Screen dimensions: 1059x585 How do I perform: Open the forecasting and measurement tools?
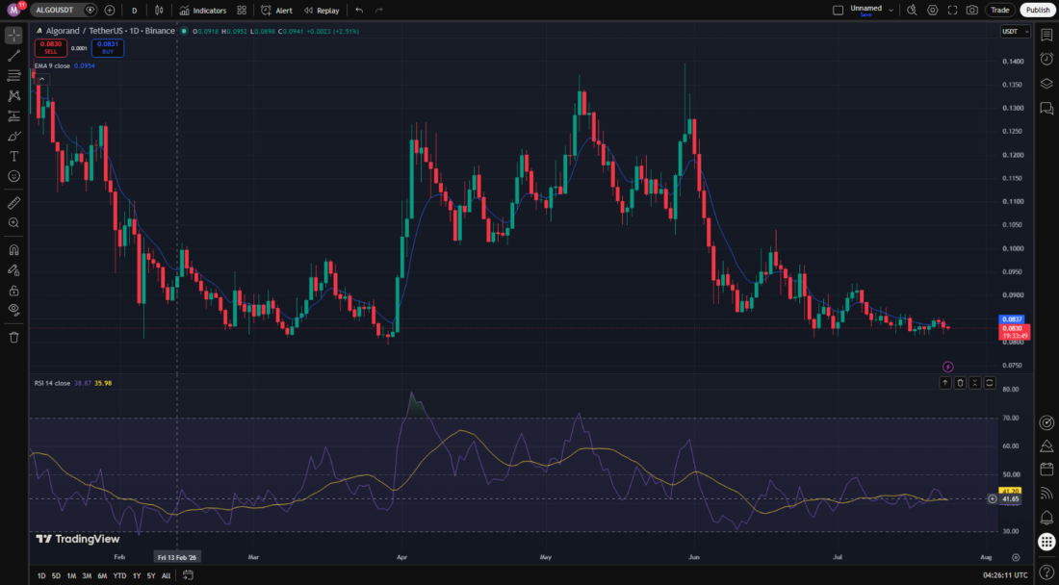click(13, 116)
